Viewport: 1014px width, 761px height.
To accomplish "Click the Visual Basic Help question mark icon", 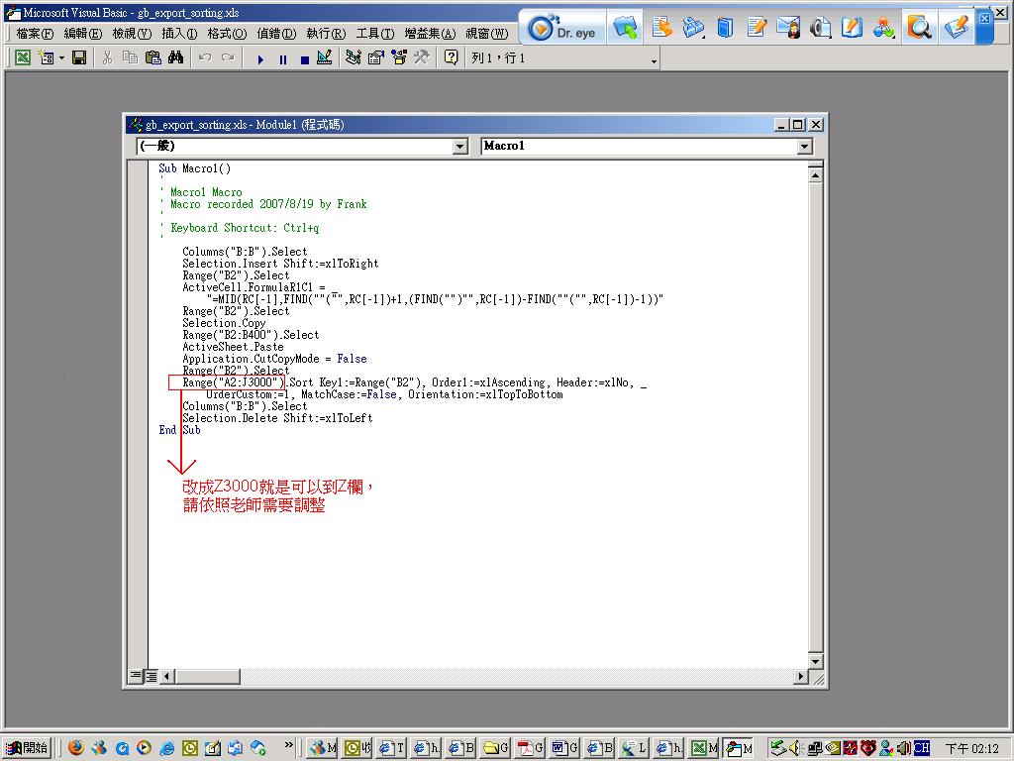I will click(452, 58).
